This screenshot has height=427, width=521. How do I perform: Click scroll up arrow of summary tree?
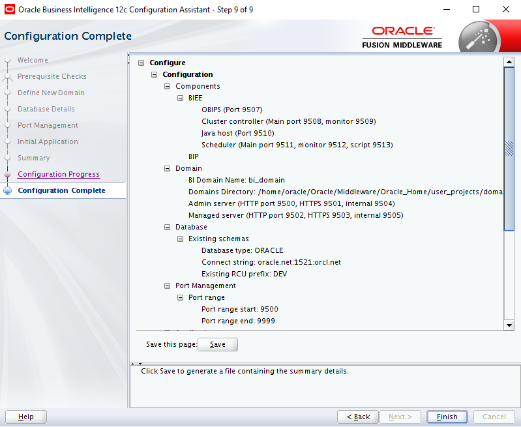(509, 62)
